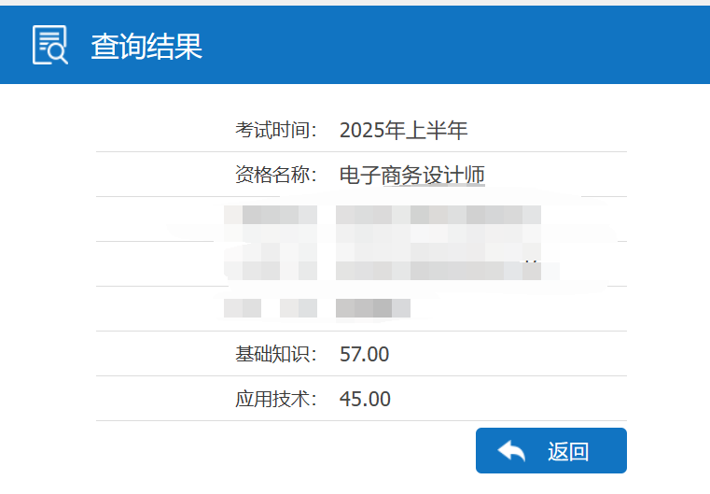
Task: Click the 45.00 score value
Action: click(365, 399)
